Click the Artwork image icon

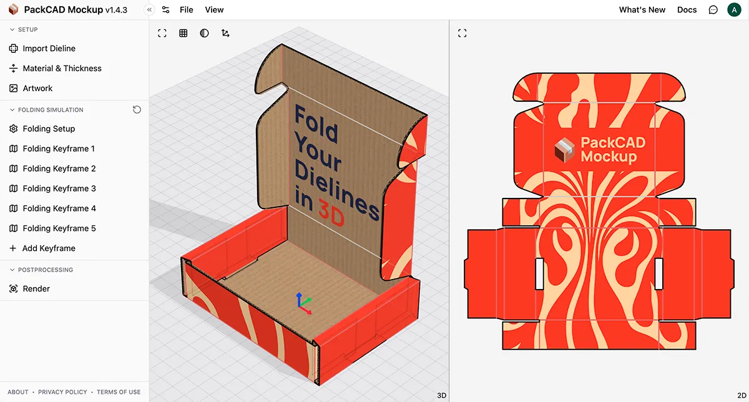click(14, 88)
